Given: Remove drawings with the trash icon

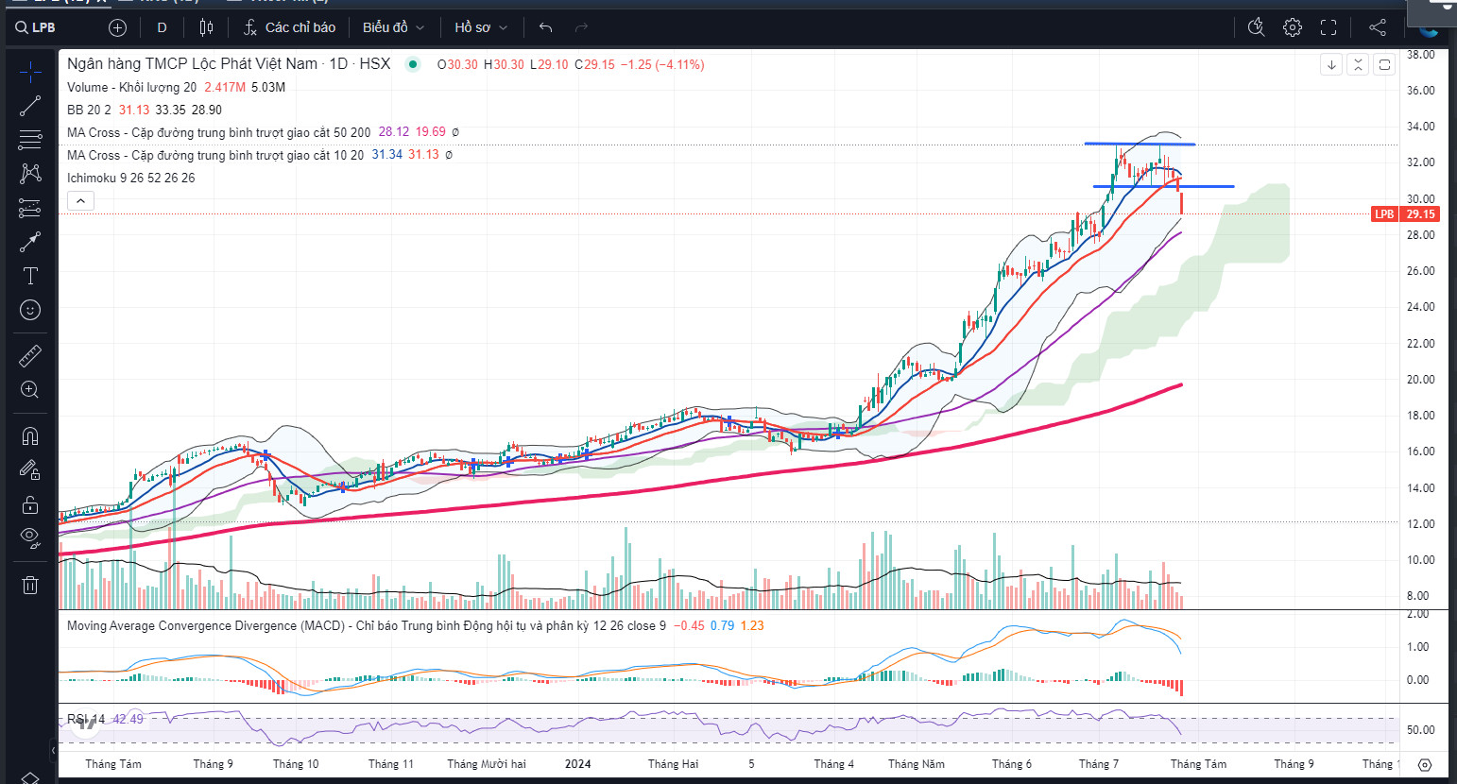Looking at the screenshot, I should [30, 585].
